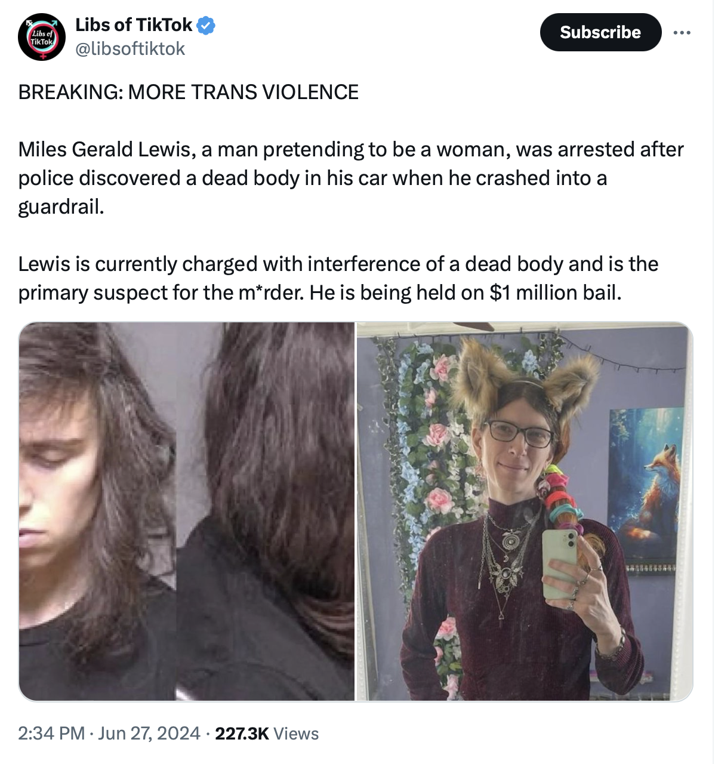
Task: Open the Libs of TikTok display name
Action: [134, 25]
